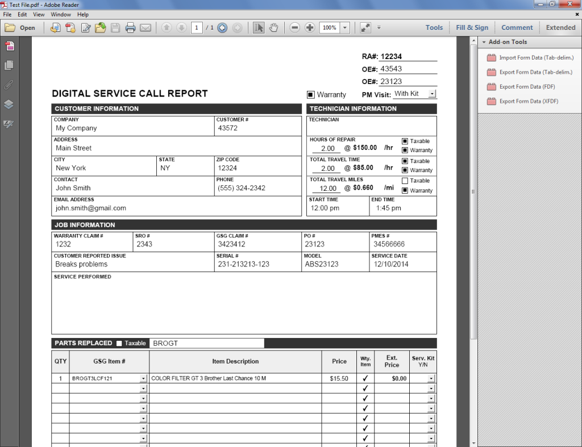Open the PM Visit dropdown
The width and height of the screenshot is (582, 447).
coord(431,94)
